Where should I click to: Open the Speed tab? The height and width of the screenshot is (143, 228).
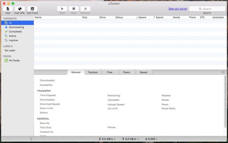(143, 72)
